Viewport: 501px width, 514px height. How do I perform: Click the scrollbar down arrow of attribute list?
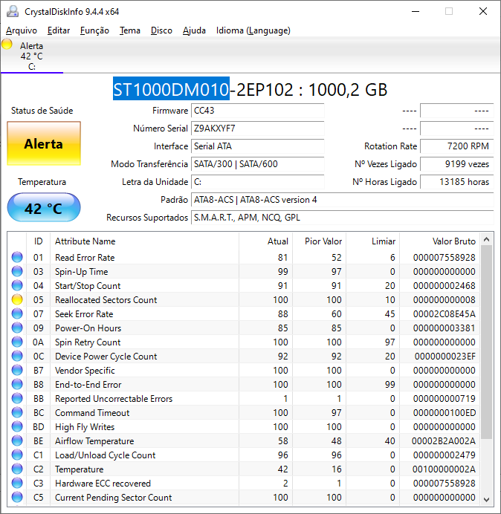487,499
